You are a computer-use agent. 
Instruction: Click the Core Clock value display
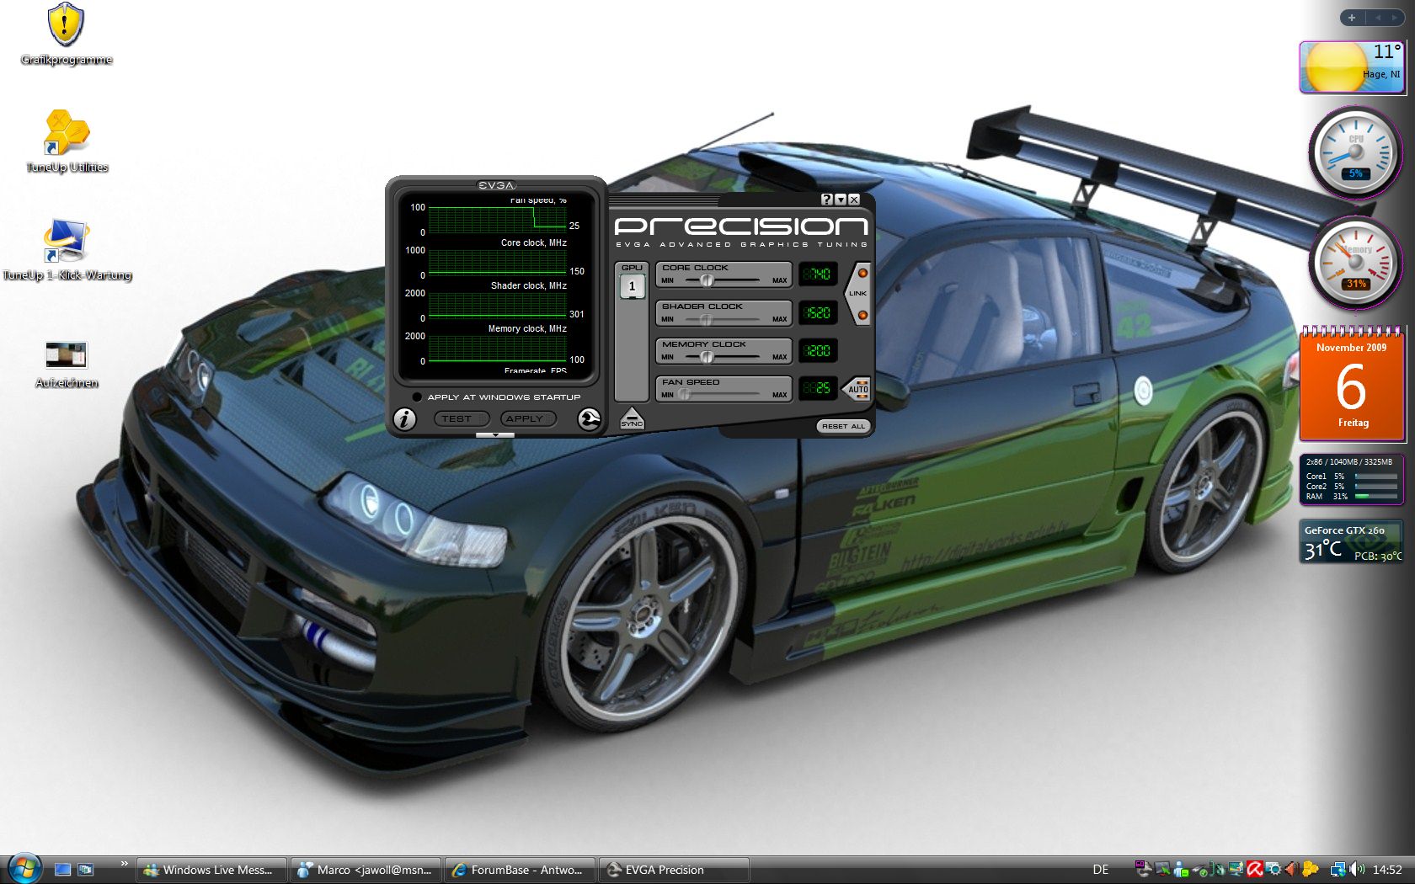817,274
